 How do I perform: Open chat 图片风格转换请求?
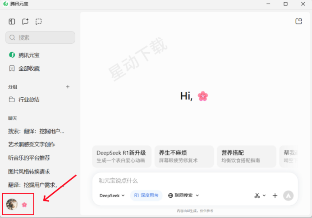point(29,172)
